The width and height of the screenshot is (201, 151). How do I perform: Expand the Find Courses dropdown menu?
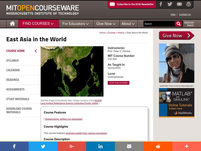[38, 24]
